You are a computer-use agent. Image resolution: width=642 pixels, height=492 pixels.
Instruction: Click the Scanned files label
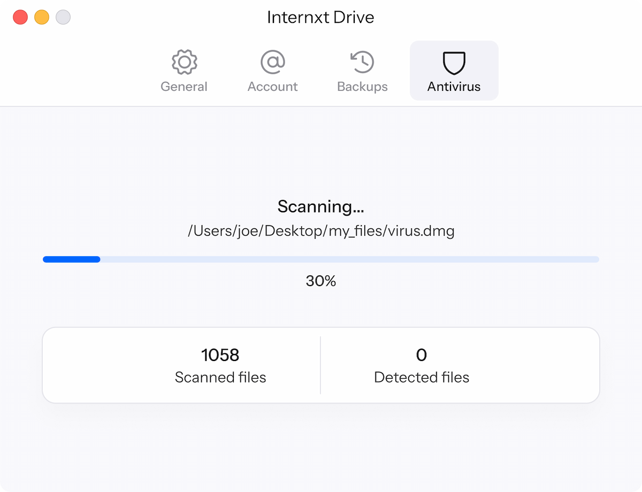coord(220,378)
